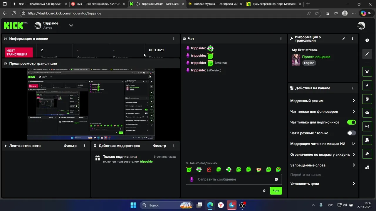Click the Только подписчики moderator action entry

pos(135,159)
